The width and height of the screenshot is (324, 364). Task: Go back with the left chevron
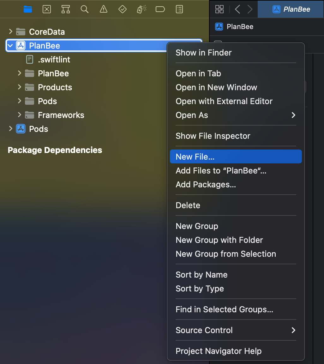[x=237, y=9]
